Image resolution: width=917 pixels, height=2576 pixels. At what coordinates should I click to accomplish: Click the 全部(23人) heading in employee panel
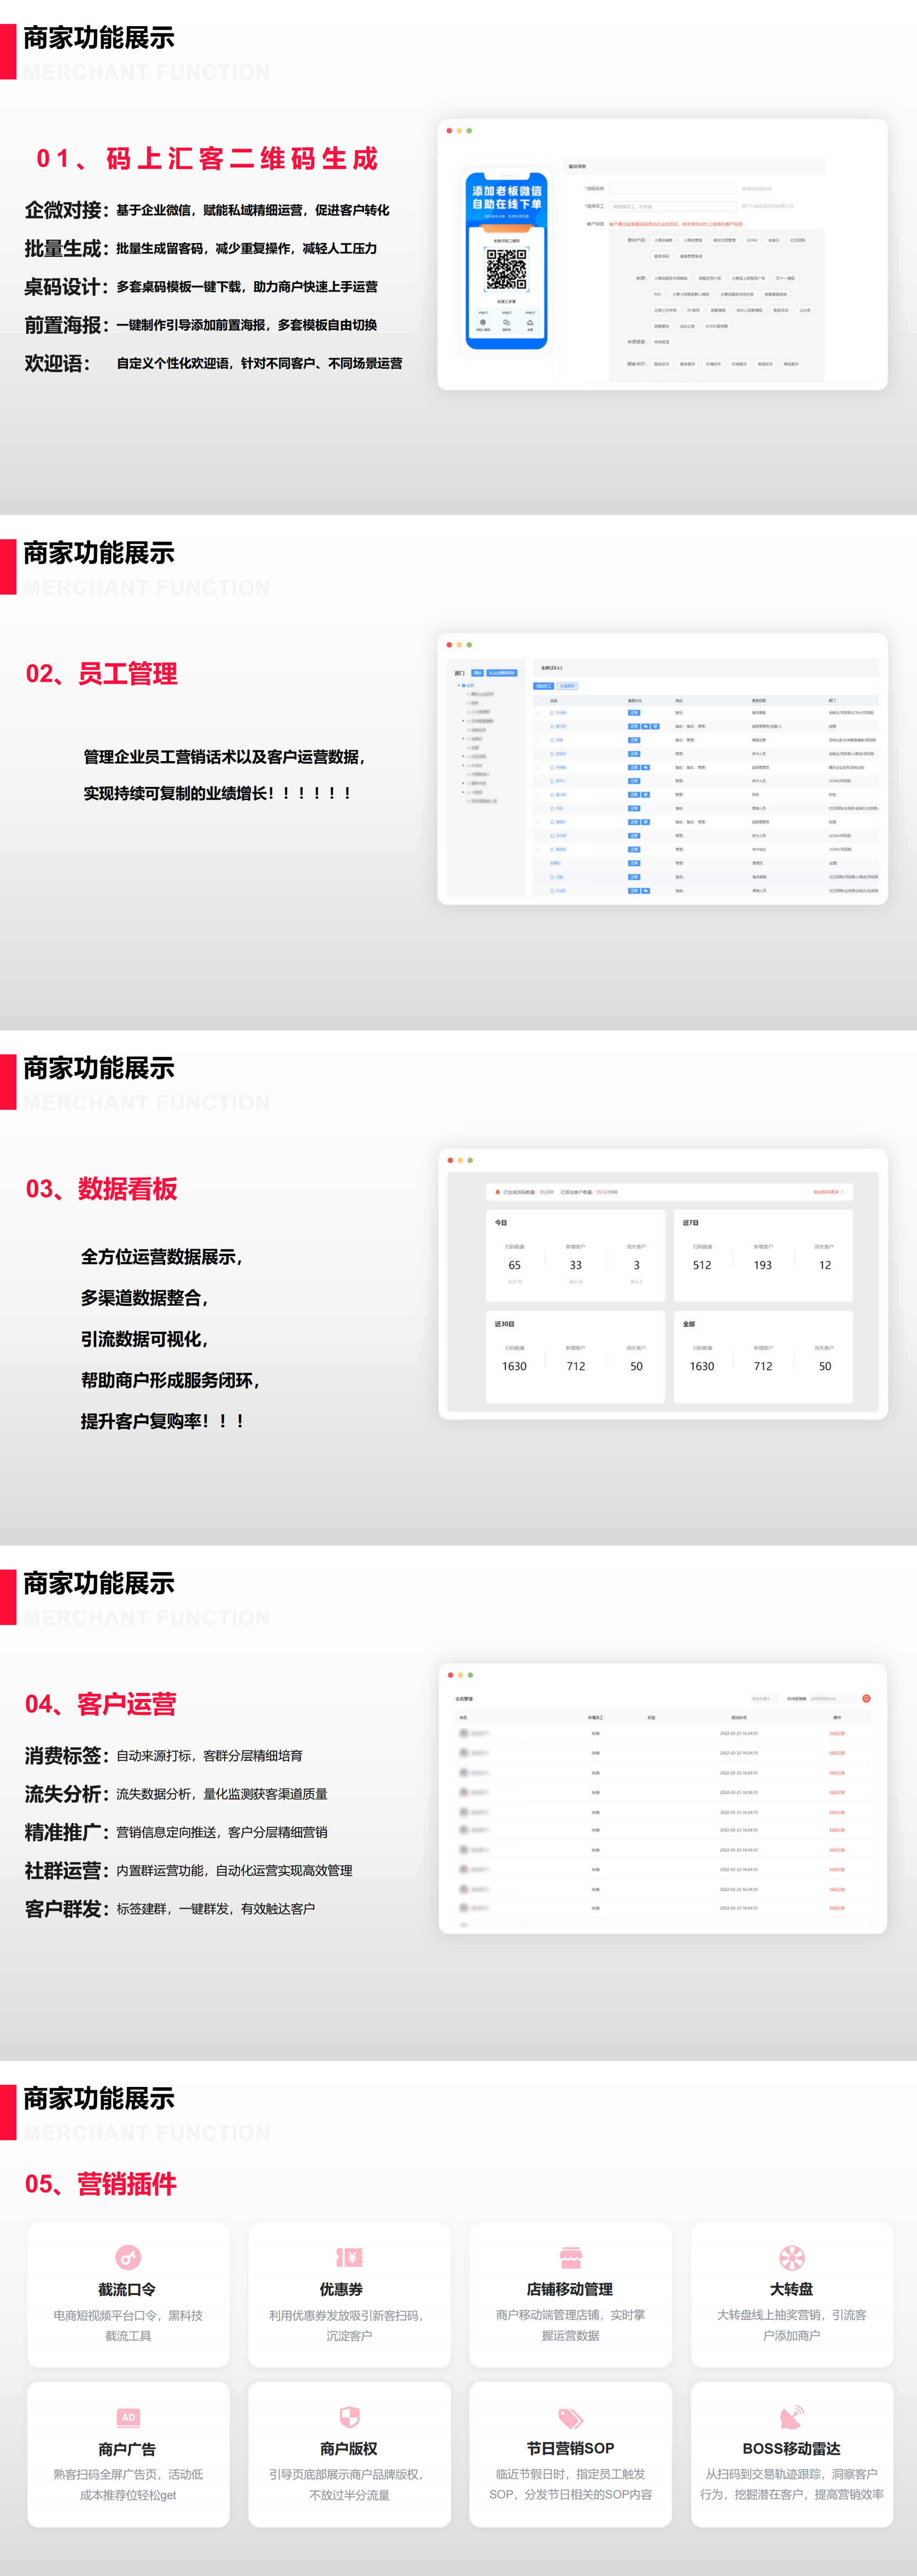tap(551, 668)
